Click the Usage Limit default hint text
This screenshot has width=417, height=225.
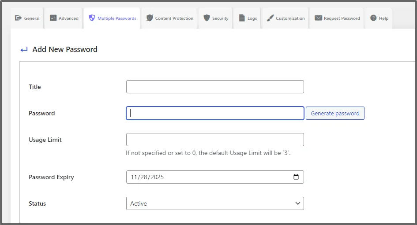[x=208, y=153]
